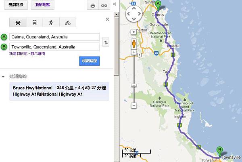
Task: Click the green B marker beside Townsville field
Action: (x=4, y=47)
